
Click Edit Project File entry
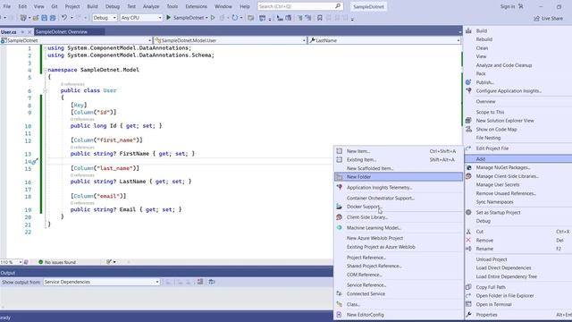point(518,148)
